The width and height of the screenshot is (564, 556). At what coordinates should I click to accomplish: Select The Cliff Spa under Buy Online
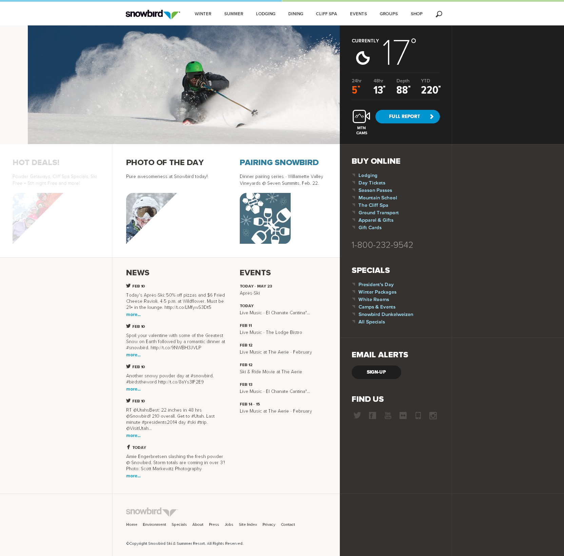373,205
